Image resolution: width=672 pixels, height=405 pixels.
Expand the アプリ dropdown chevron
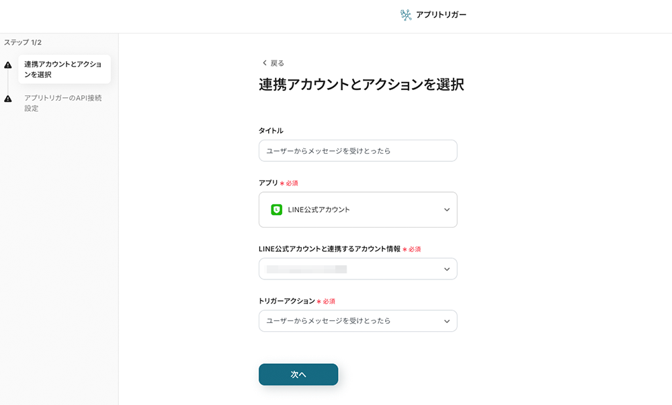coord(447,210)
